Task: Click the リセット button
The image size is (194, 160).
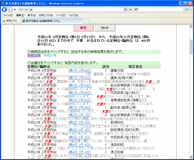Action: 105,28
